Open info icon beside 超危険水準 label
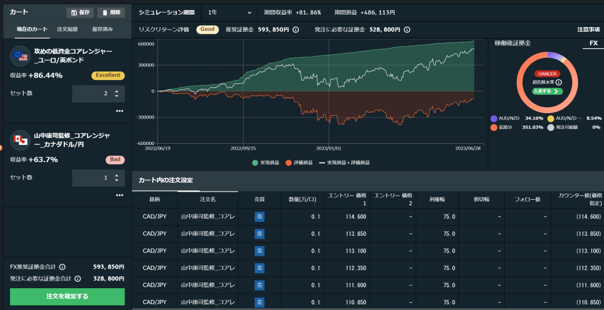 [558, 83]
